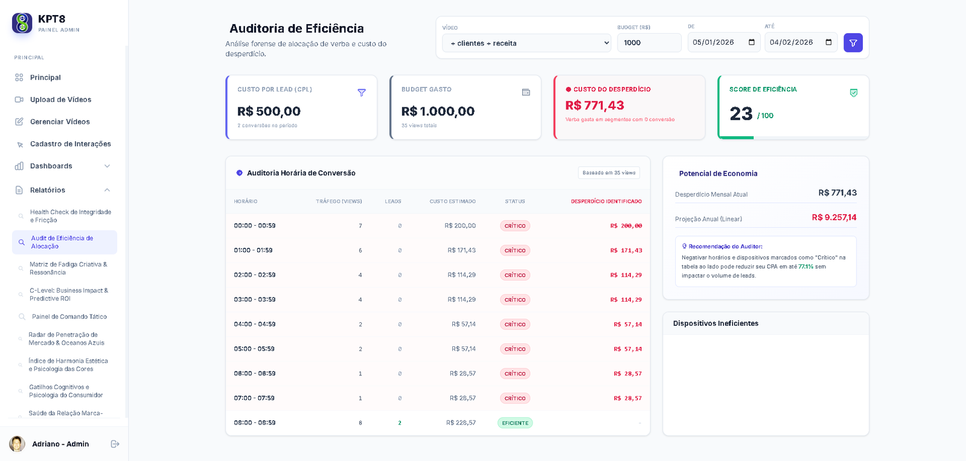This screenshot has height=461, width=966.
Task: Click the shield icon in Score de Eficiência card
Action: [x=853, y=93]
